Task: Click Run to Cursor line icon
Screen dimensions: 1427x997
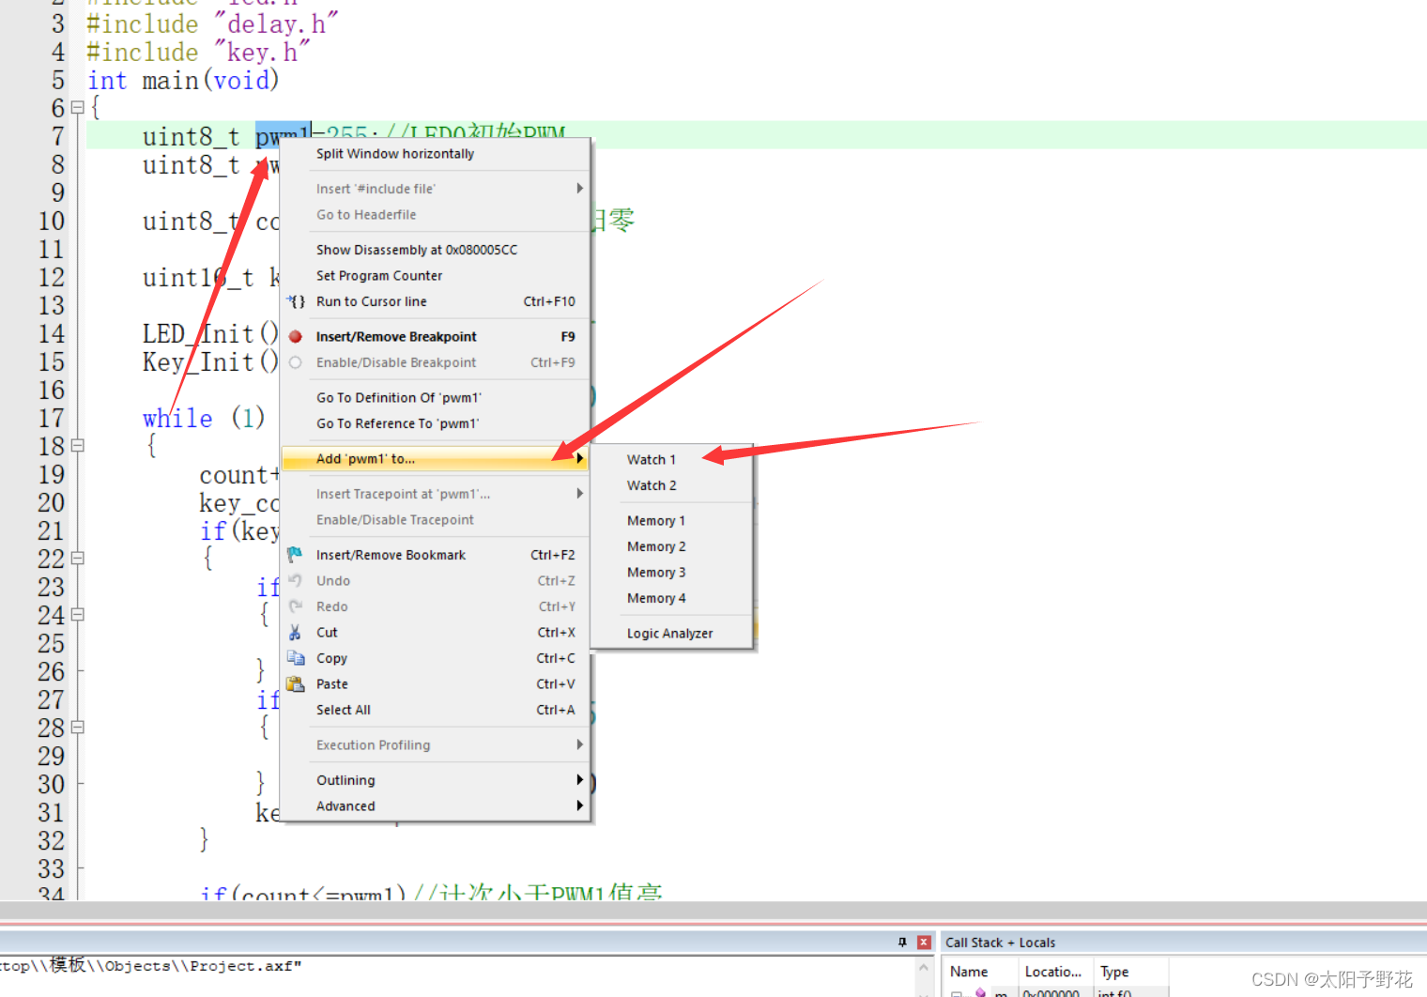Action: click(296, 301)
